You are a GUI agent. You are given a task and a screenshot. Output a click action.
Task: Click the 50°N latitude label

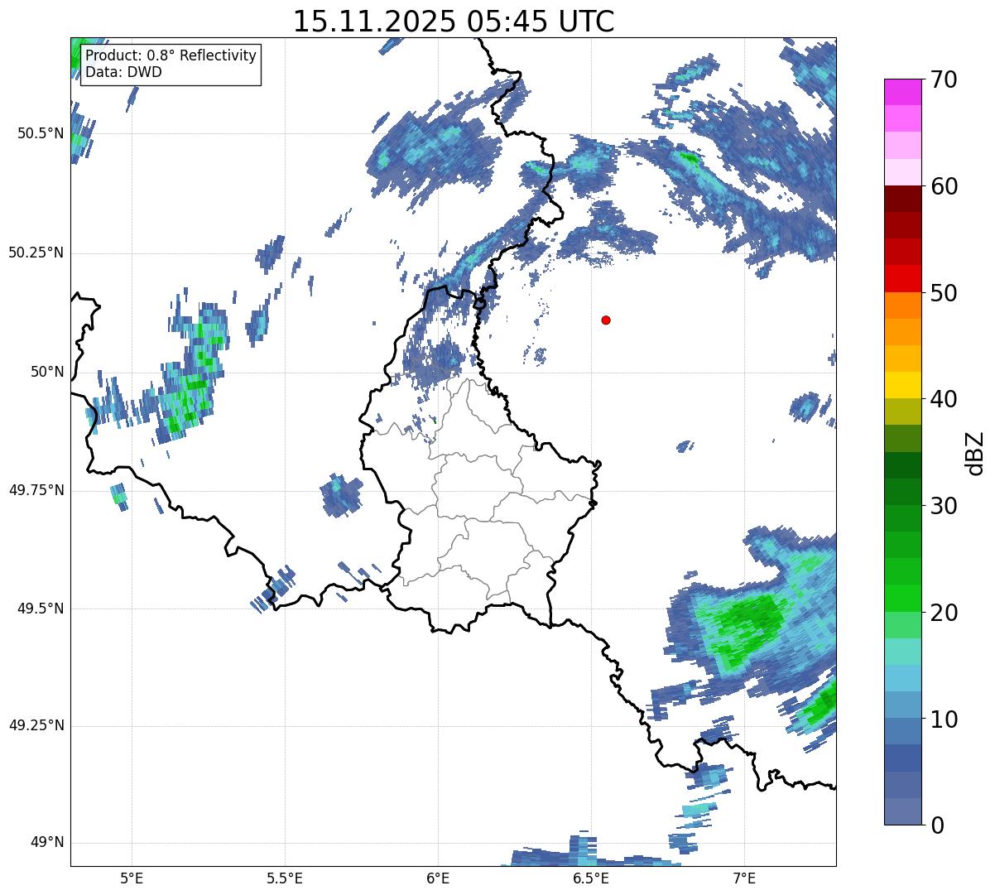[47, 372]
